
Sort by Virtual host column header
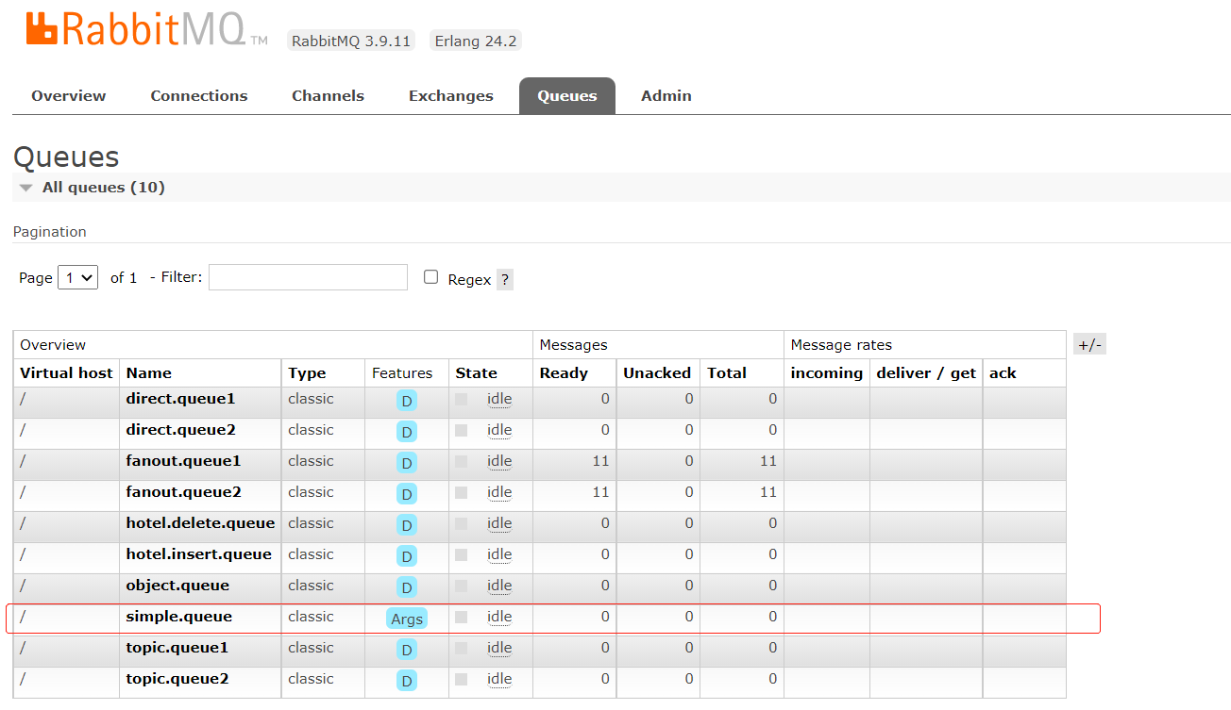point(66,373)
